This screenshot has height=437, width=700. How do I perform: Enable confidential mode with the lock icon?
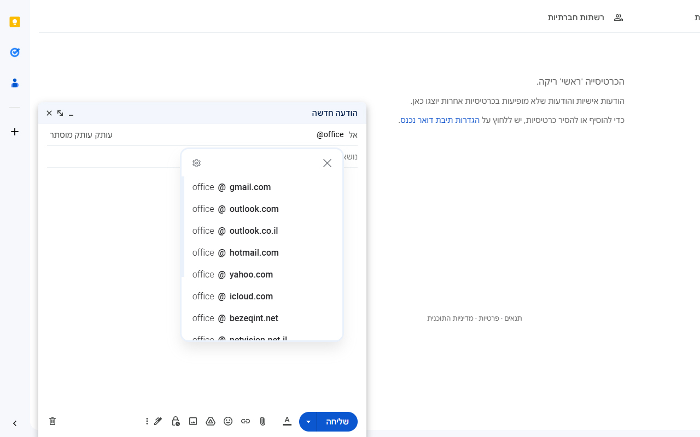pyautogui.click(x=176, y=421)
